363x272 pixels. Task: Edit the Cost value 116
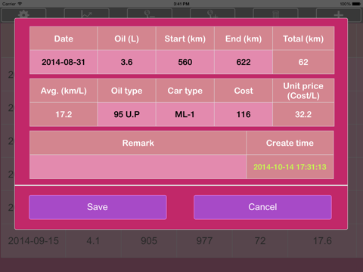coord(244,114)
